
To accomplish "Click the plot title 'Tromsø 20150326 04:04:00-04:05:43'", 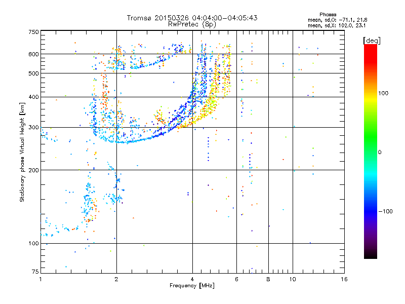I will pyautogui.click(x=192, y=18).
